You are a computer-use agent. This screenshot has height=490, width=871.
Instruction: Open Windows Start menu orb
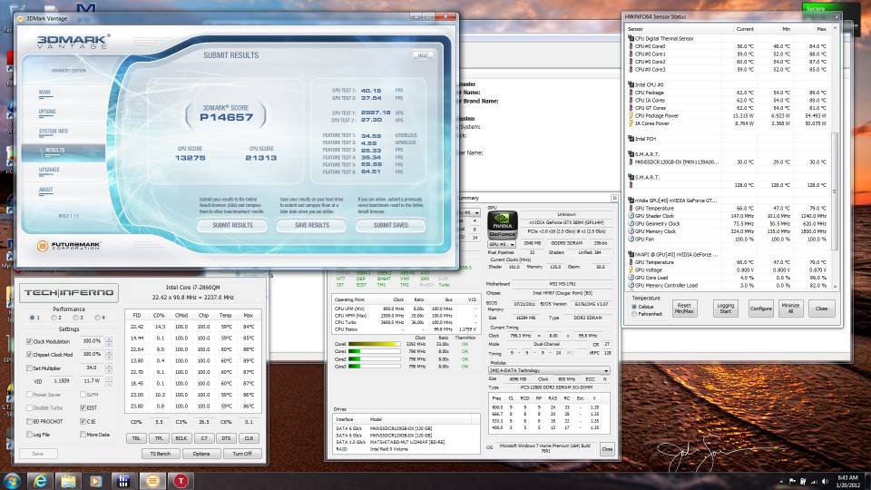point(12,481)
